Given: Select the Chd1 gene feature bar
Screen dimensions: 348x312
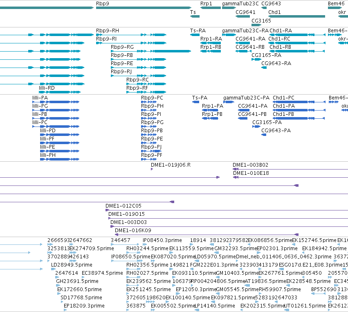Looking at the screenshot, I should pyautogui.click(x=297, y=16).
